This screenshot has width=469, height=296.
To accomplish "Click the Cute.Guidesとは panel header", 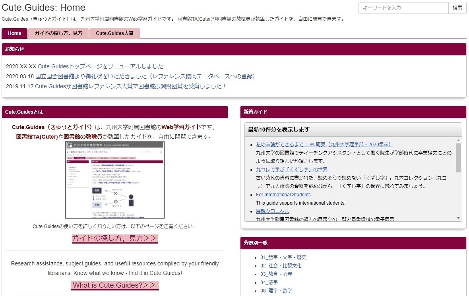I will point(115,112).
